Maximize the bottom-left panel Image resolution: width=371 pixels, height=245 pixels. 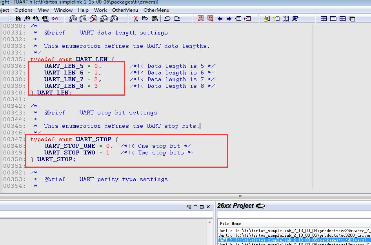[202, 207]
